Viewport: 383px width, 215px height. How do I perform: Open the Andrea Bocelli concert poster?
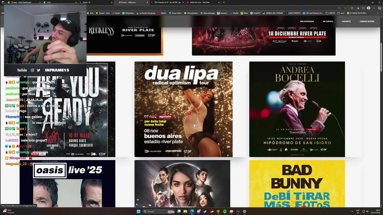pyautogui.click(x=297, y=109)
